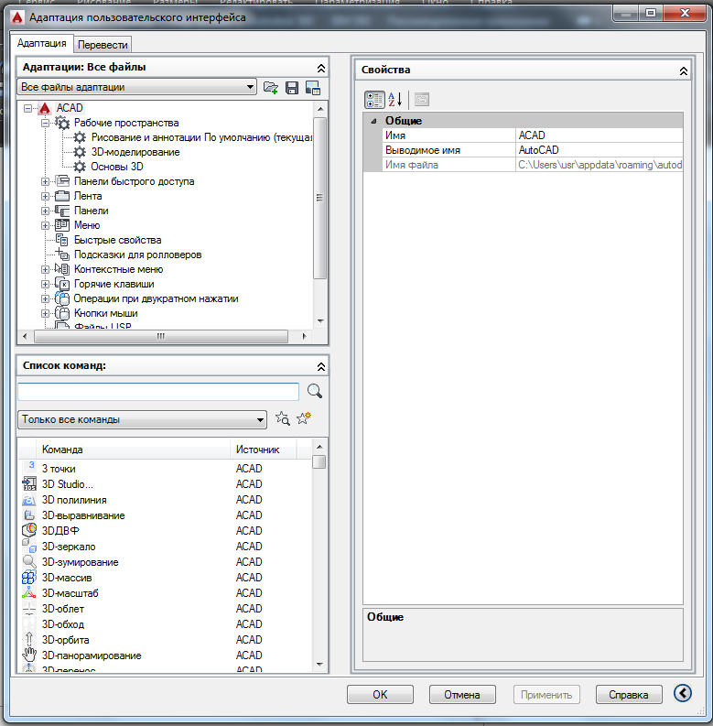
Task: Select the 3D-зеркало command icon
Action: [x=29, y=546]
